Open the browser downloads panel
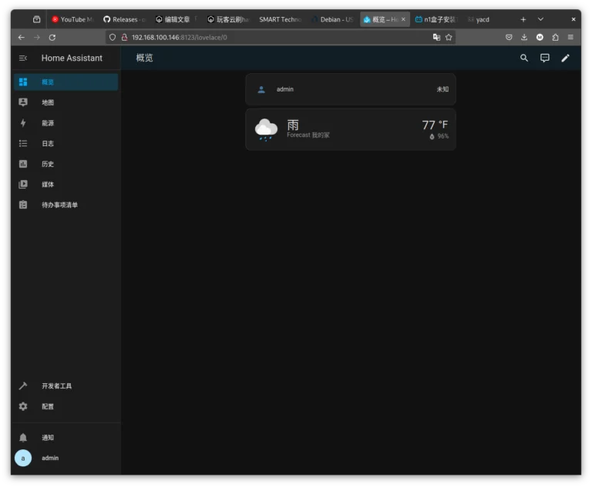 (524, 37)
